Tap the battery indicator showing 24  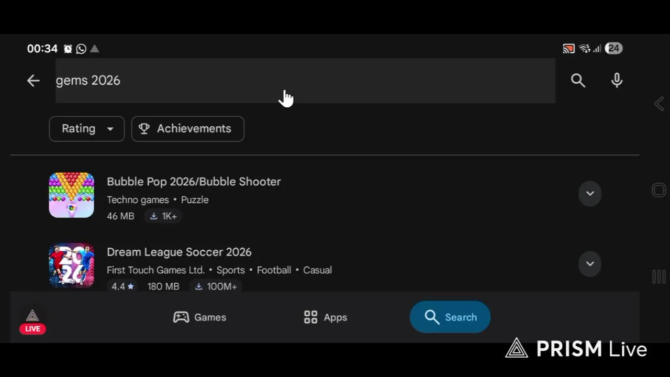pyautogui.click(x=613, y=49)
